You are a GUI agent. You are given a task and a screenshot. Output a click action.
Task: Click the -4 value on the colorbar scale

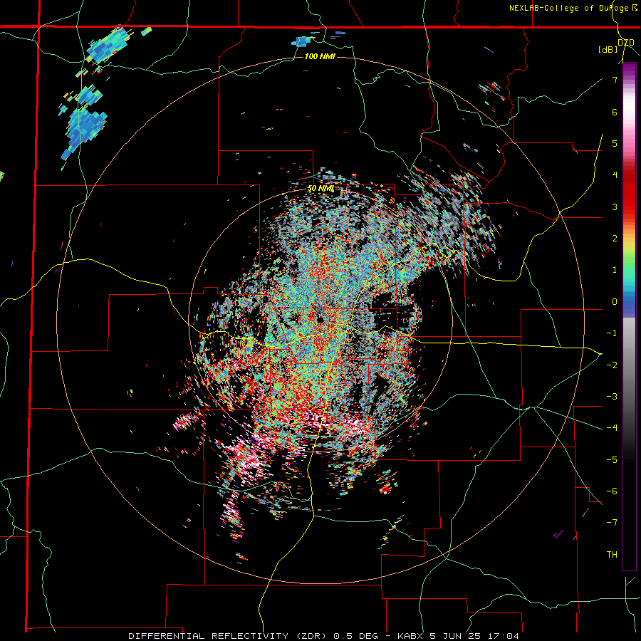point(612,428)
